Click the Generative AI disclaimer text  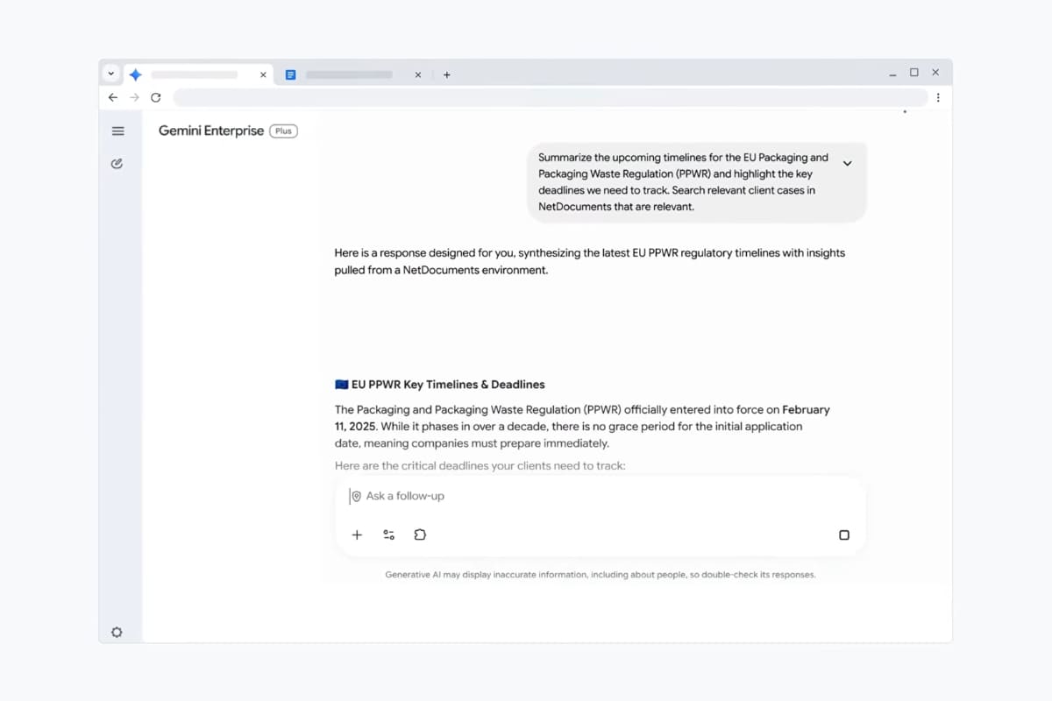[x=601, y=575]
